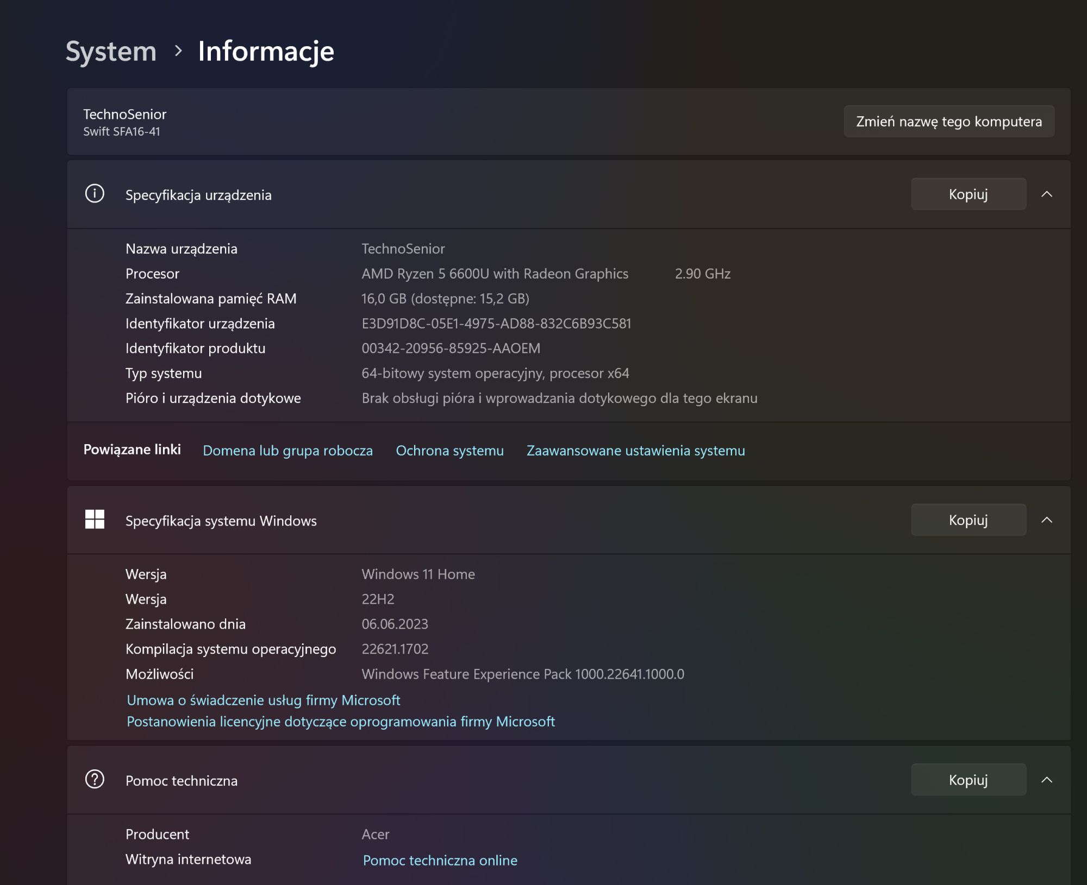
Task: Click the Zainstalowano dnia label
Action: (185, 624)
